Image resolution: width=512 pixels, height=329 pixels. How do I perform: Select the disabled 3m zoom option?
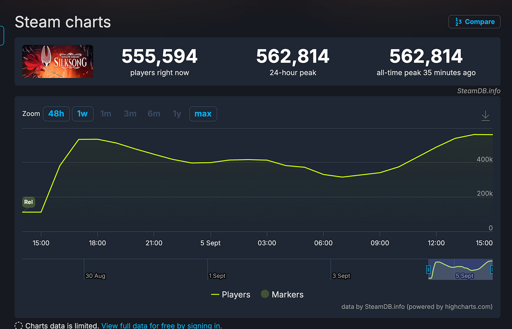130,114
